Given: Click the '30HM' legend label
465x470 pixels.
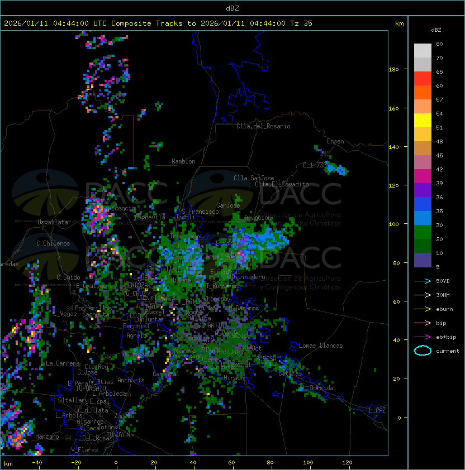Looking at the screenshot, I should pyautogui.click(x=443, y=295).
